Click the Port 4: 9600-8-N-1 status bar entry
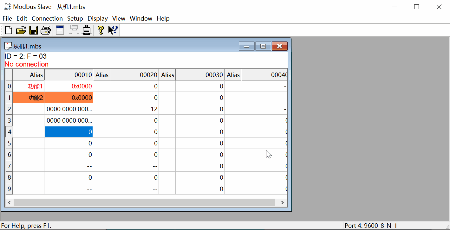450x230 pixels. [371, 226]
